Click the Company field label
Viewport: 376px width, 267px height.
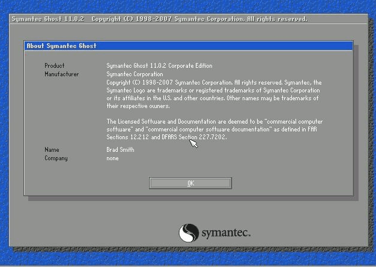56,158
